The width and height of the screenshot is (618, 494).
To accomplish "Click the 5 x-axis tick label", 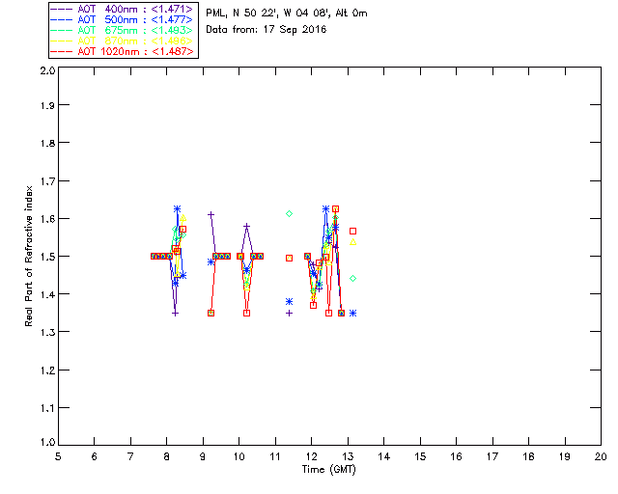I will tap(58, 456).
